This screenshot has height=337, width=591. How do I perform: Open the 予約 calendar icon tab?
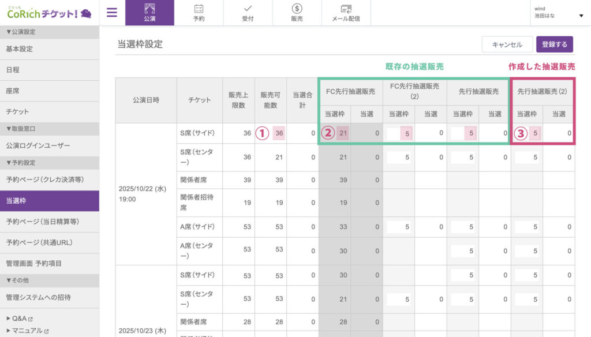(199, 13)
